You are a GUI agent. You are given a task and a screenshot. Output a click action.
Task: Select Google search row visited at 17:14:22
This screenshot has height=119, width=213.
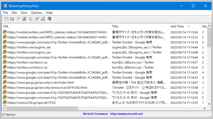tap(105, 77)
